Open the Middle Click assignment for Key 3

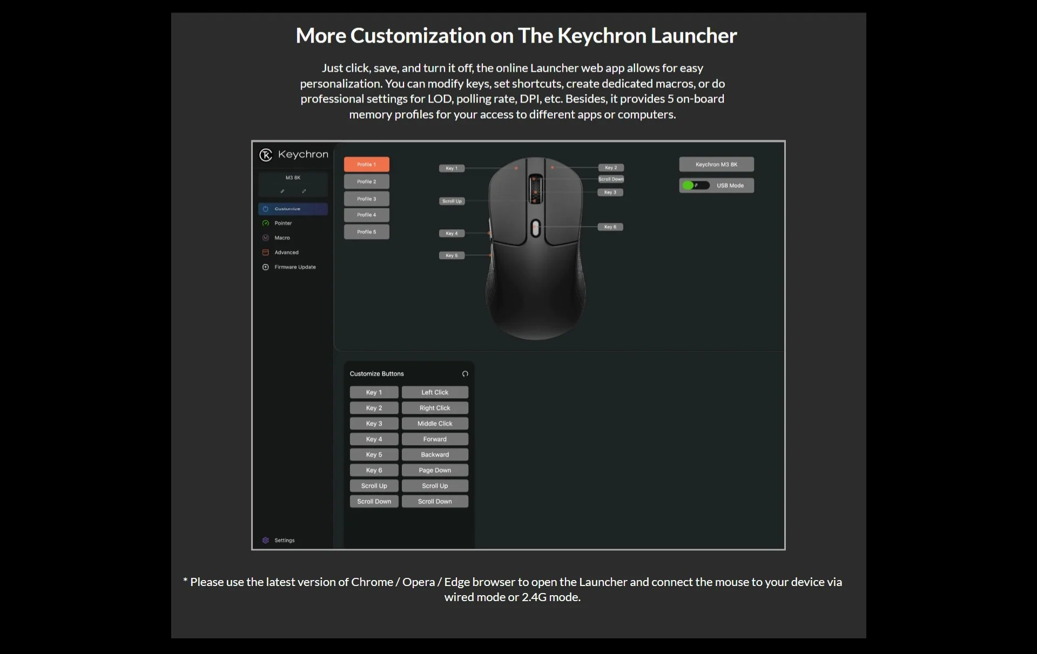pyautogui.click(x=434, y=424)
